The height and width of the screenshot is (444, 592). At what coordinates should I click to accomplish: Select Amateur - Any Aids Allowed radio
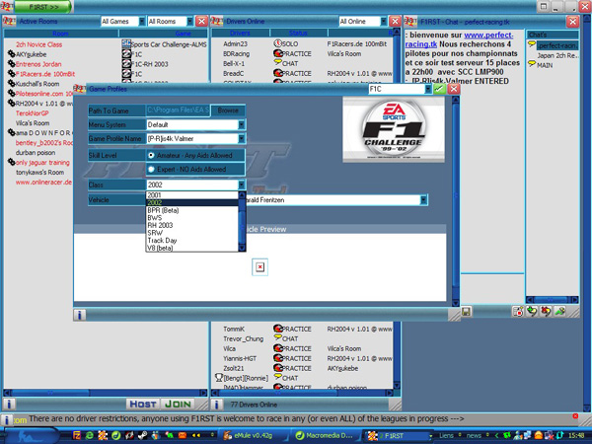pyautogui.click(x=151, y=155)
